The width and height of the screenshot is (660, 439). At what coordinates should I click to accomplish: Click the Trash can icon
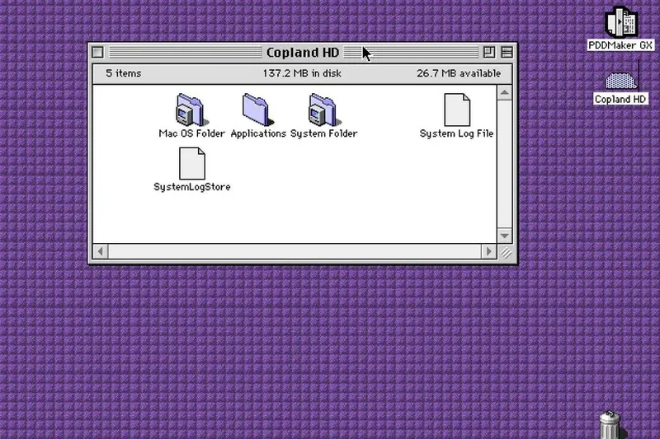coord(611,425)
